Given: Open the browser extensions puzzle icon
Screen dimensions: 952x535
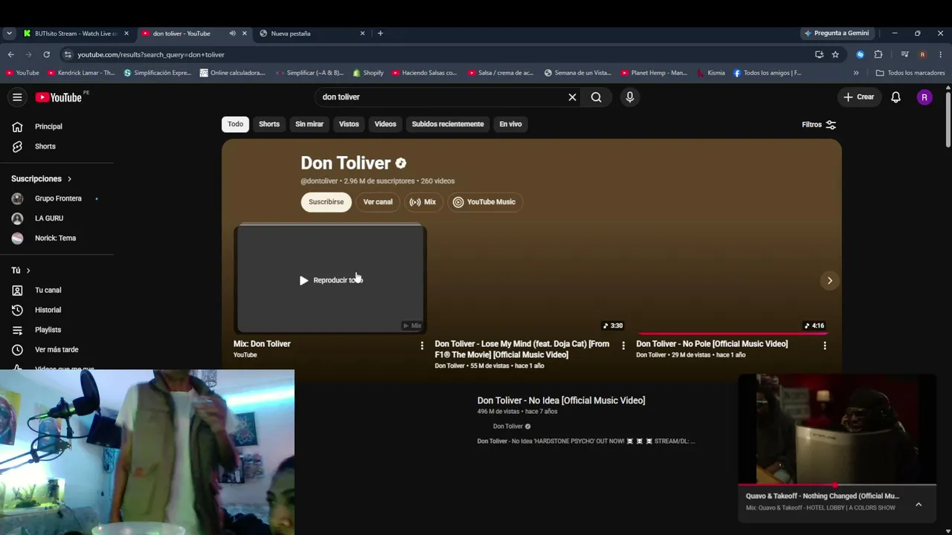Looking at the screenshot, I should pos(878,54).
